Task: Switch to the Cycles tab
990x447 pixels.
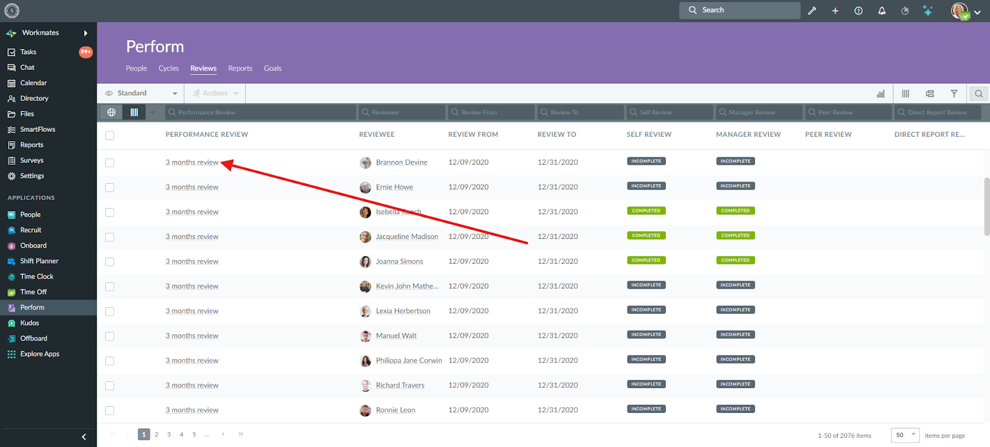Action: pyautogui.click(x=168, y=69)
